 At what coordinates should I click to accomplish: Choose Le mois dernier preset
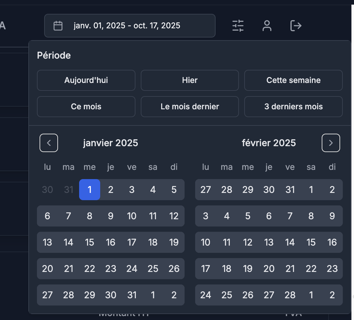[190, 107]
